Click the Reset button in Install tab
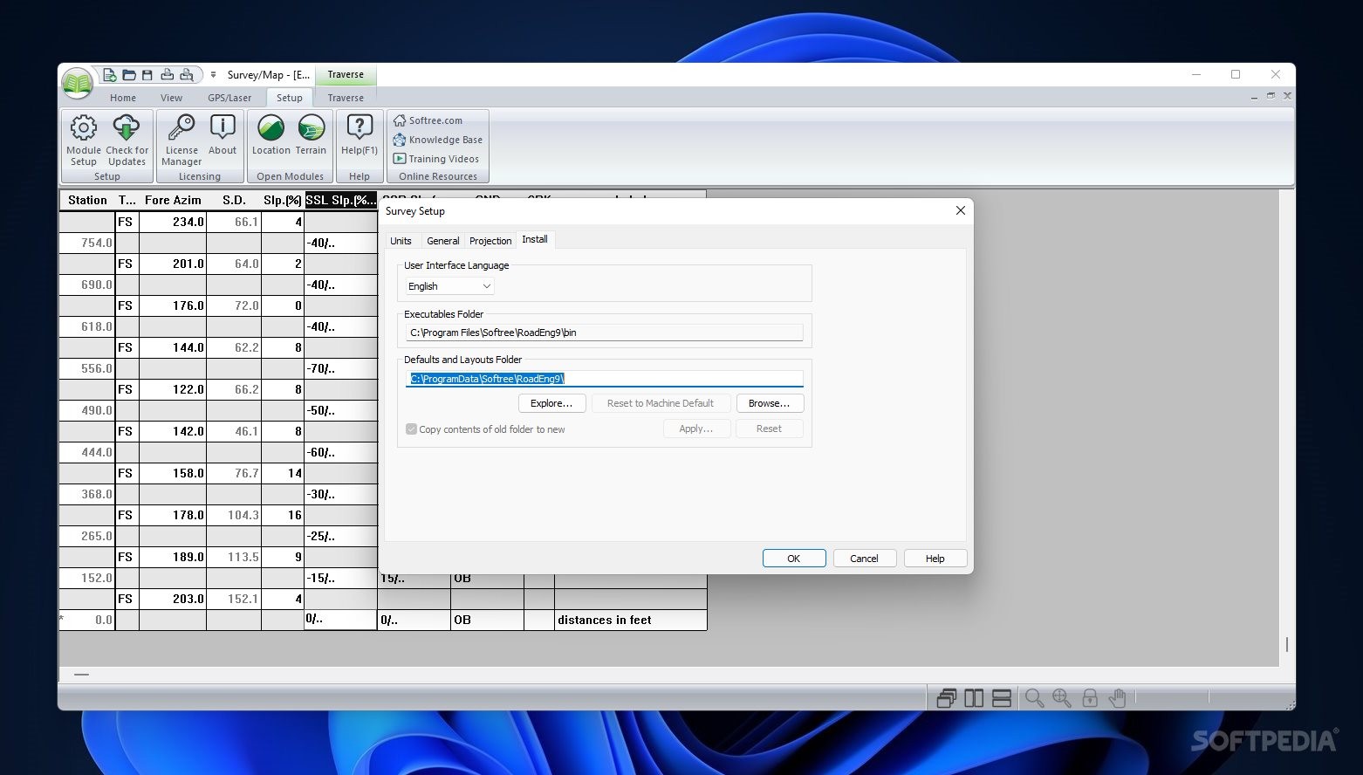The width and height of the screenshot is (1363, 775). [769, 429]
